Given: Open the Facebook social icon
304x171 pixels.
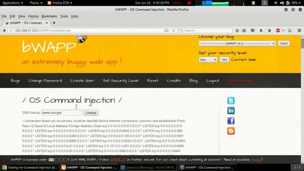Looking at the screenshot, I should click(x=231, y=121).
